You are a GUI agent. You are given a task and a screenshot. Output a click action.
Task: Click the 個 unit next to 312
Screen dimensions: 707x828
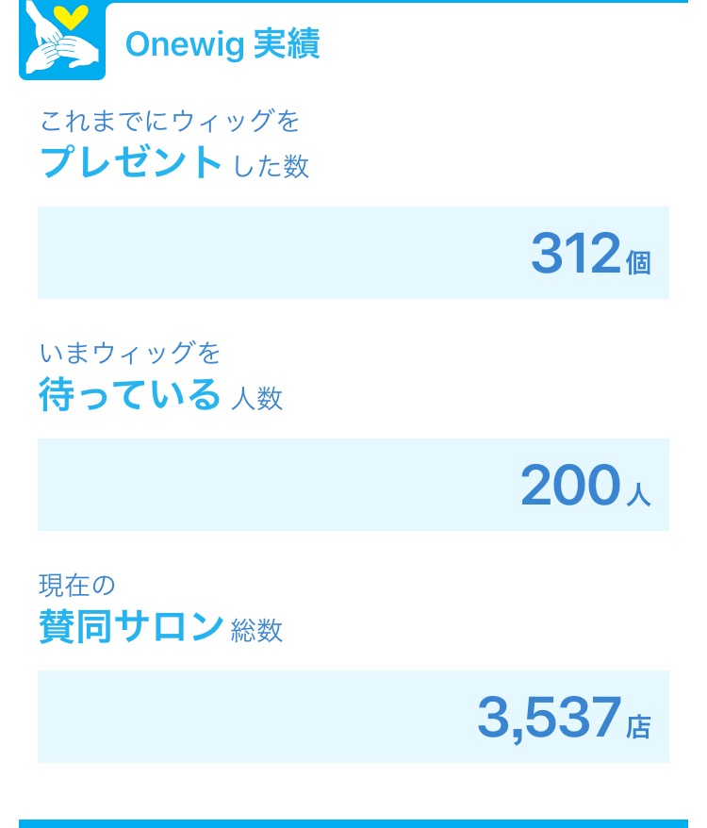point(638,262)
